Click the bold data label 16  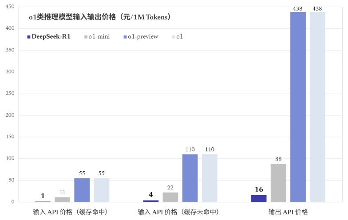click(x=259, y=189)
